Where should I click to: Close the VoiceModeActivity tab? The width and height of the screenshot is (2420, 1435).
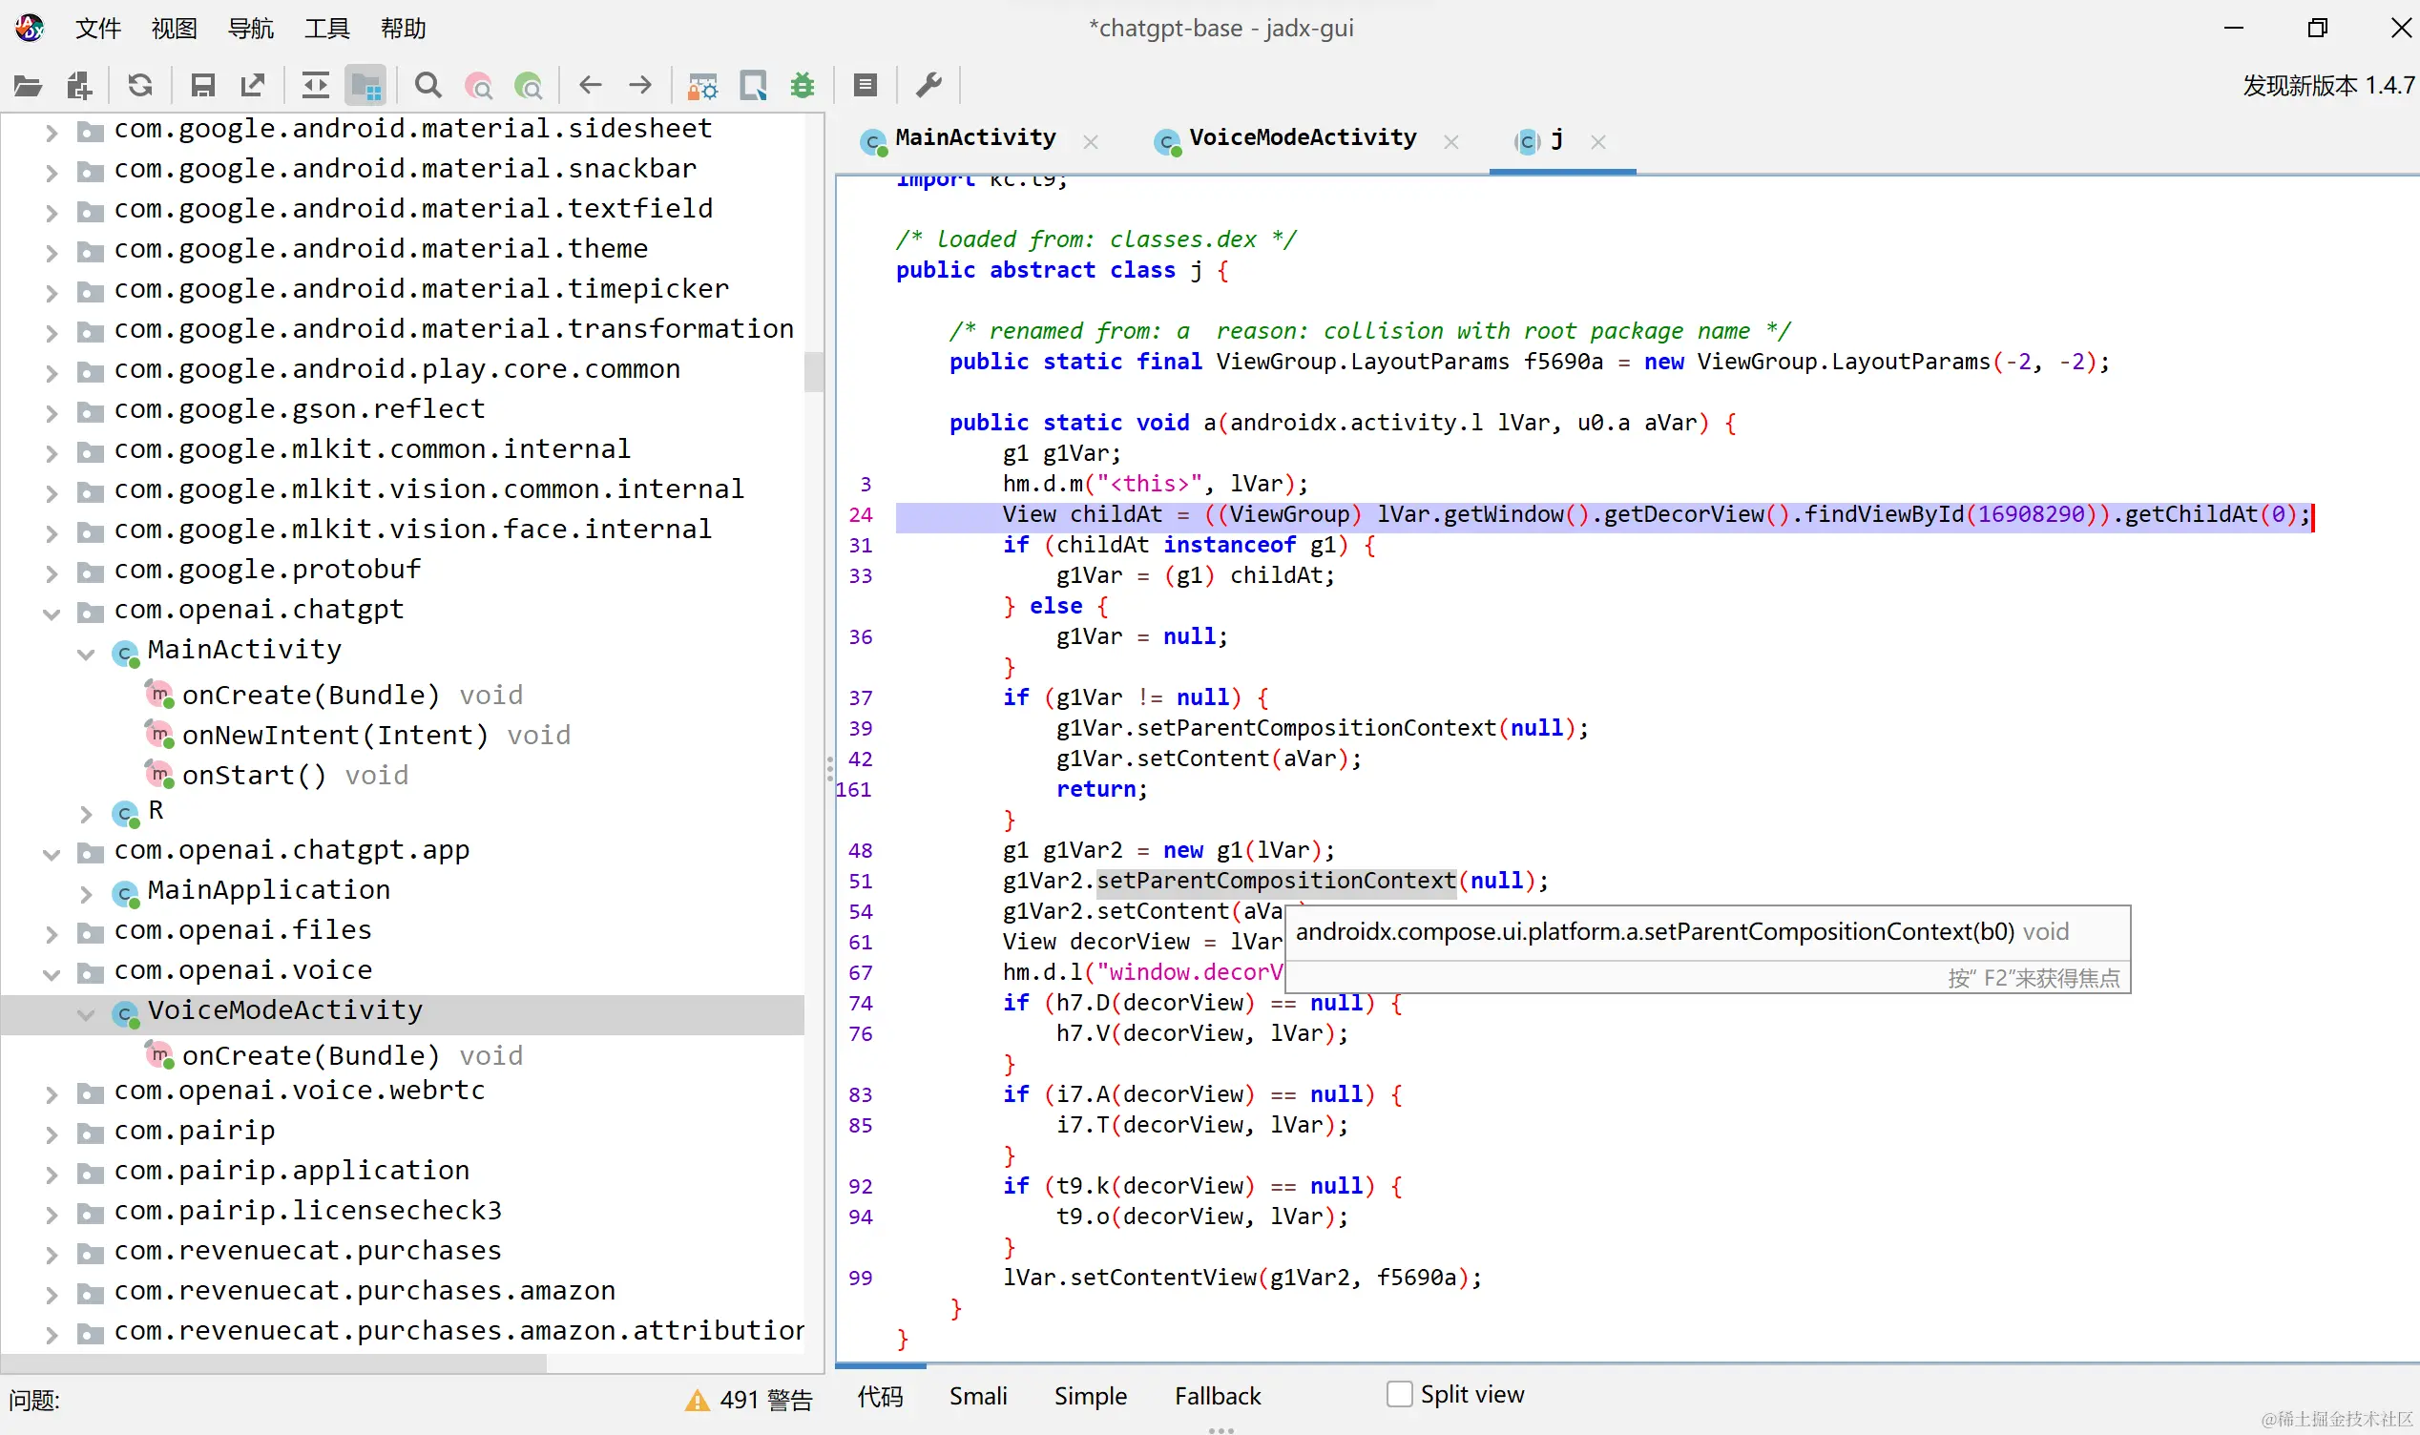(1450, 142)
